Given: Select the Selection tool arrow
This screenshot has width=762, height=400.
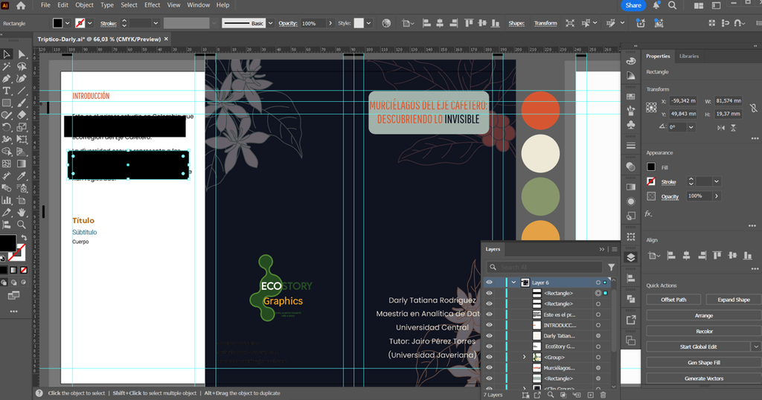Looking at the screenshot, I should 7,54.
